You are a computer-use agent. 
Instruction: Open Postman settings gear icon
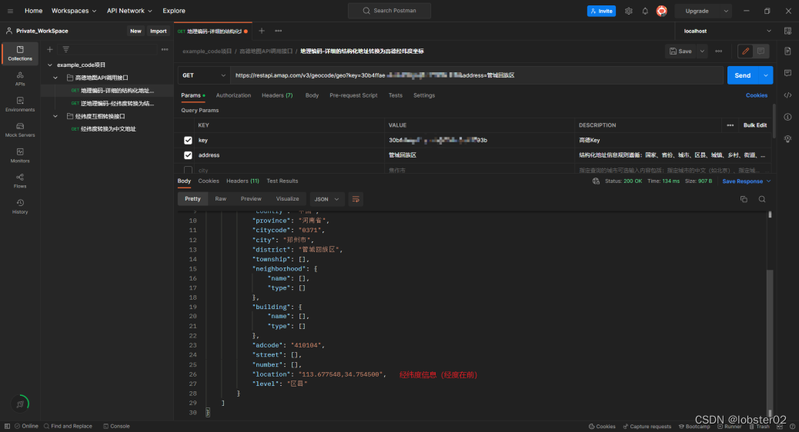click(628, 11)
